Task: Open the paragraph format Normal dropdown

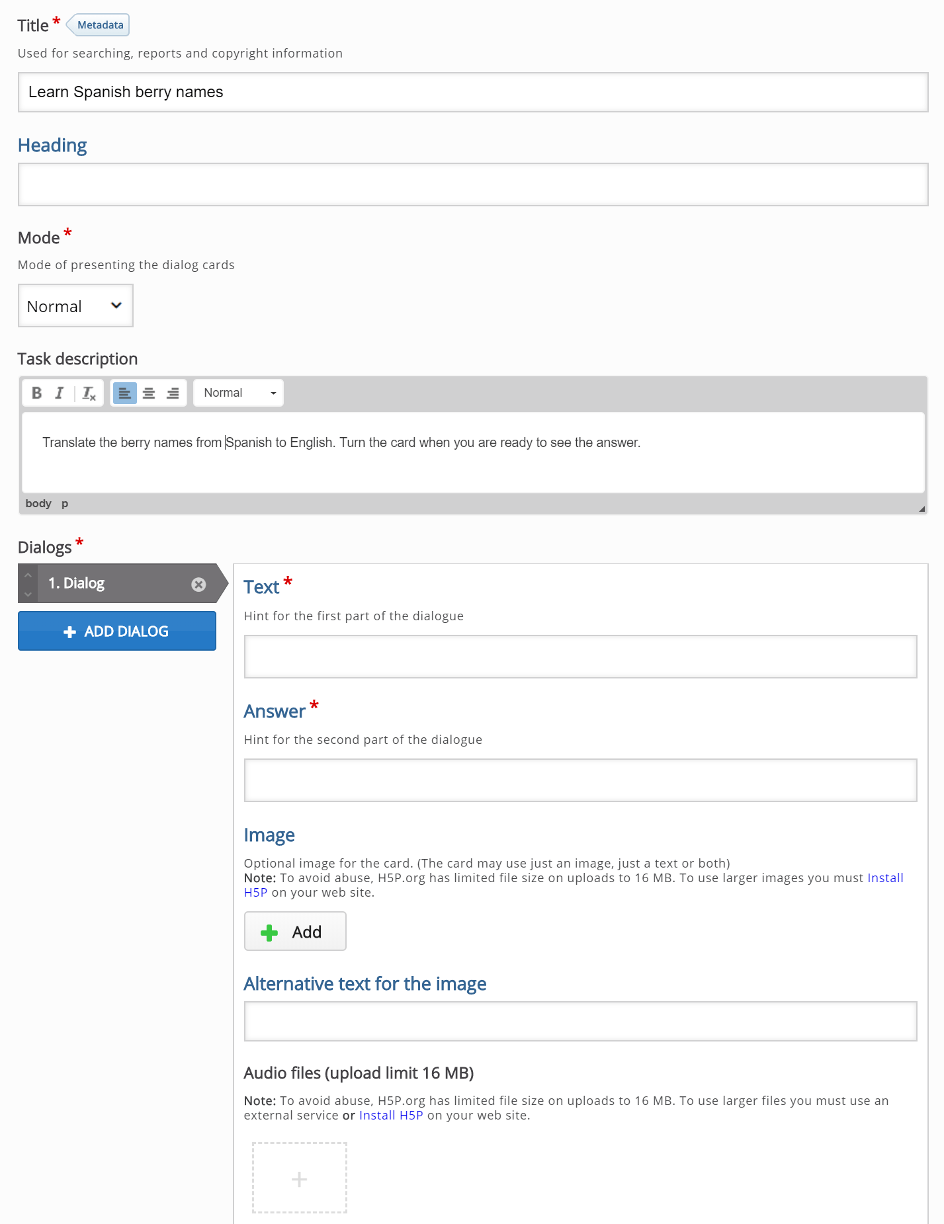Action: pyautogui.click(x=238, y=393)
